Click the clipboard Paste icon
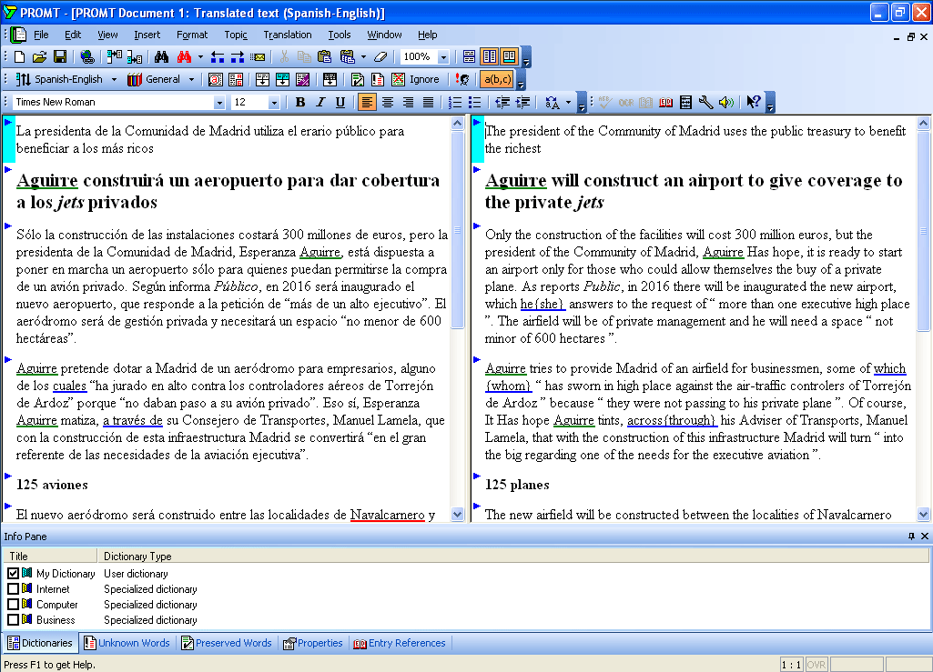This screenshot has height=672, width=933. coord(324,57)
